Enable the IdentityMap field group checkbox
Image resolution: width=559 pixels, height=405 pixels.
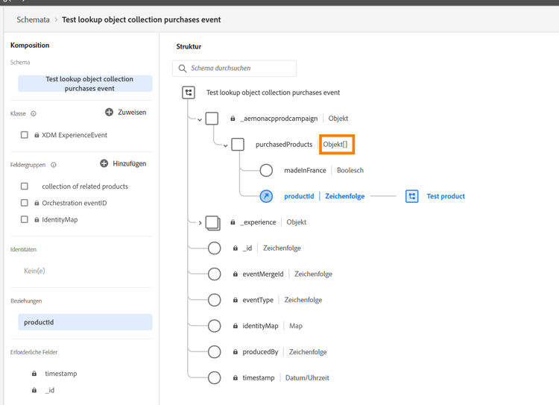point(25,219)
